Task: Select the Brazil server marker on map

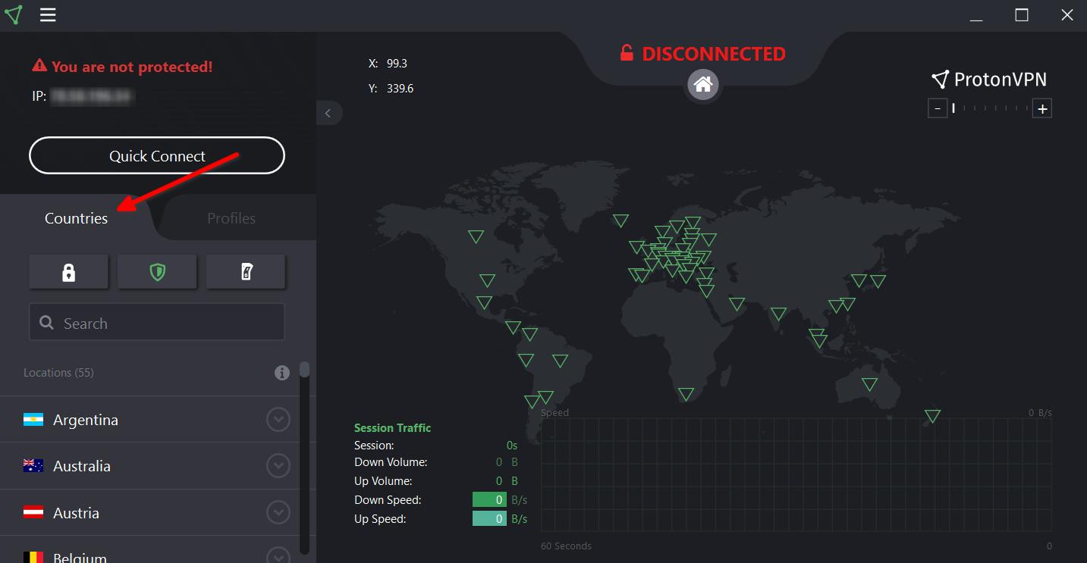Action: coord(560,361)
